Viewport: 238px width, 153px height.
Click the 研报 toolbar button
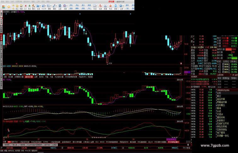point(71,8)
